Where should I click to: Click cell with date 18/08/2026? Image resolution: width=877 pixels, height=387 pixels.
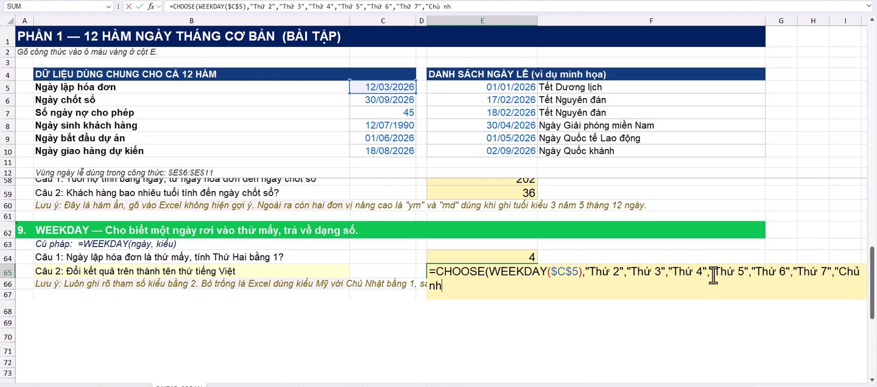383,151
